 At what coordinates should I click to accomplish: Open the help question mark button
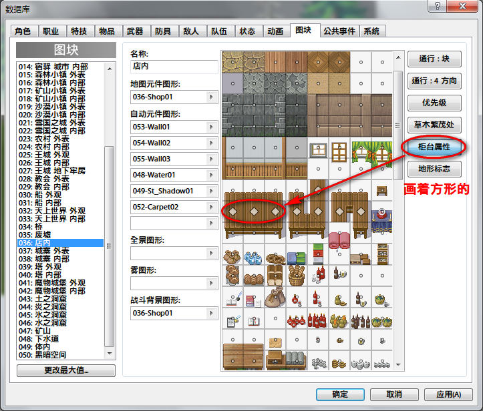pyautogui.click(x=437, y=6)
